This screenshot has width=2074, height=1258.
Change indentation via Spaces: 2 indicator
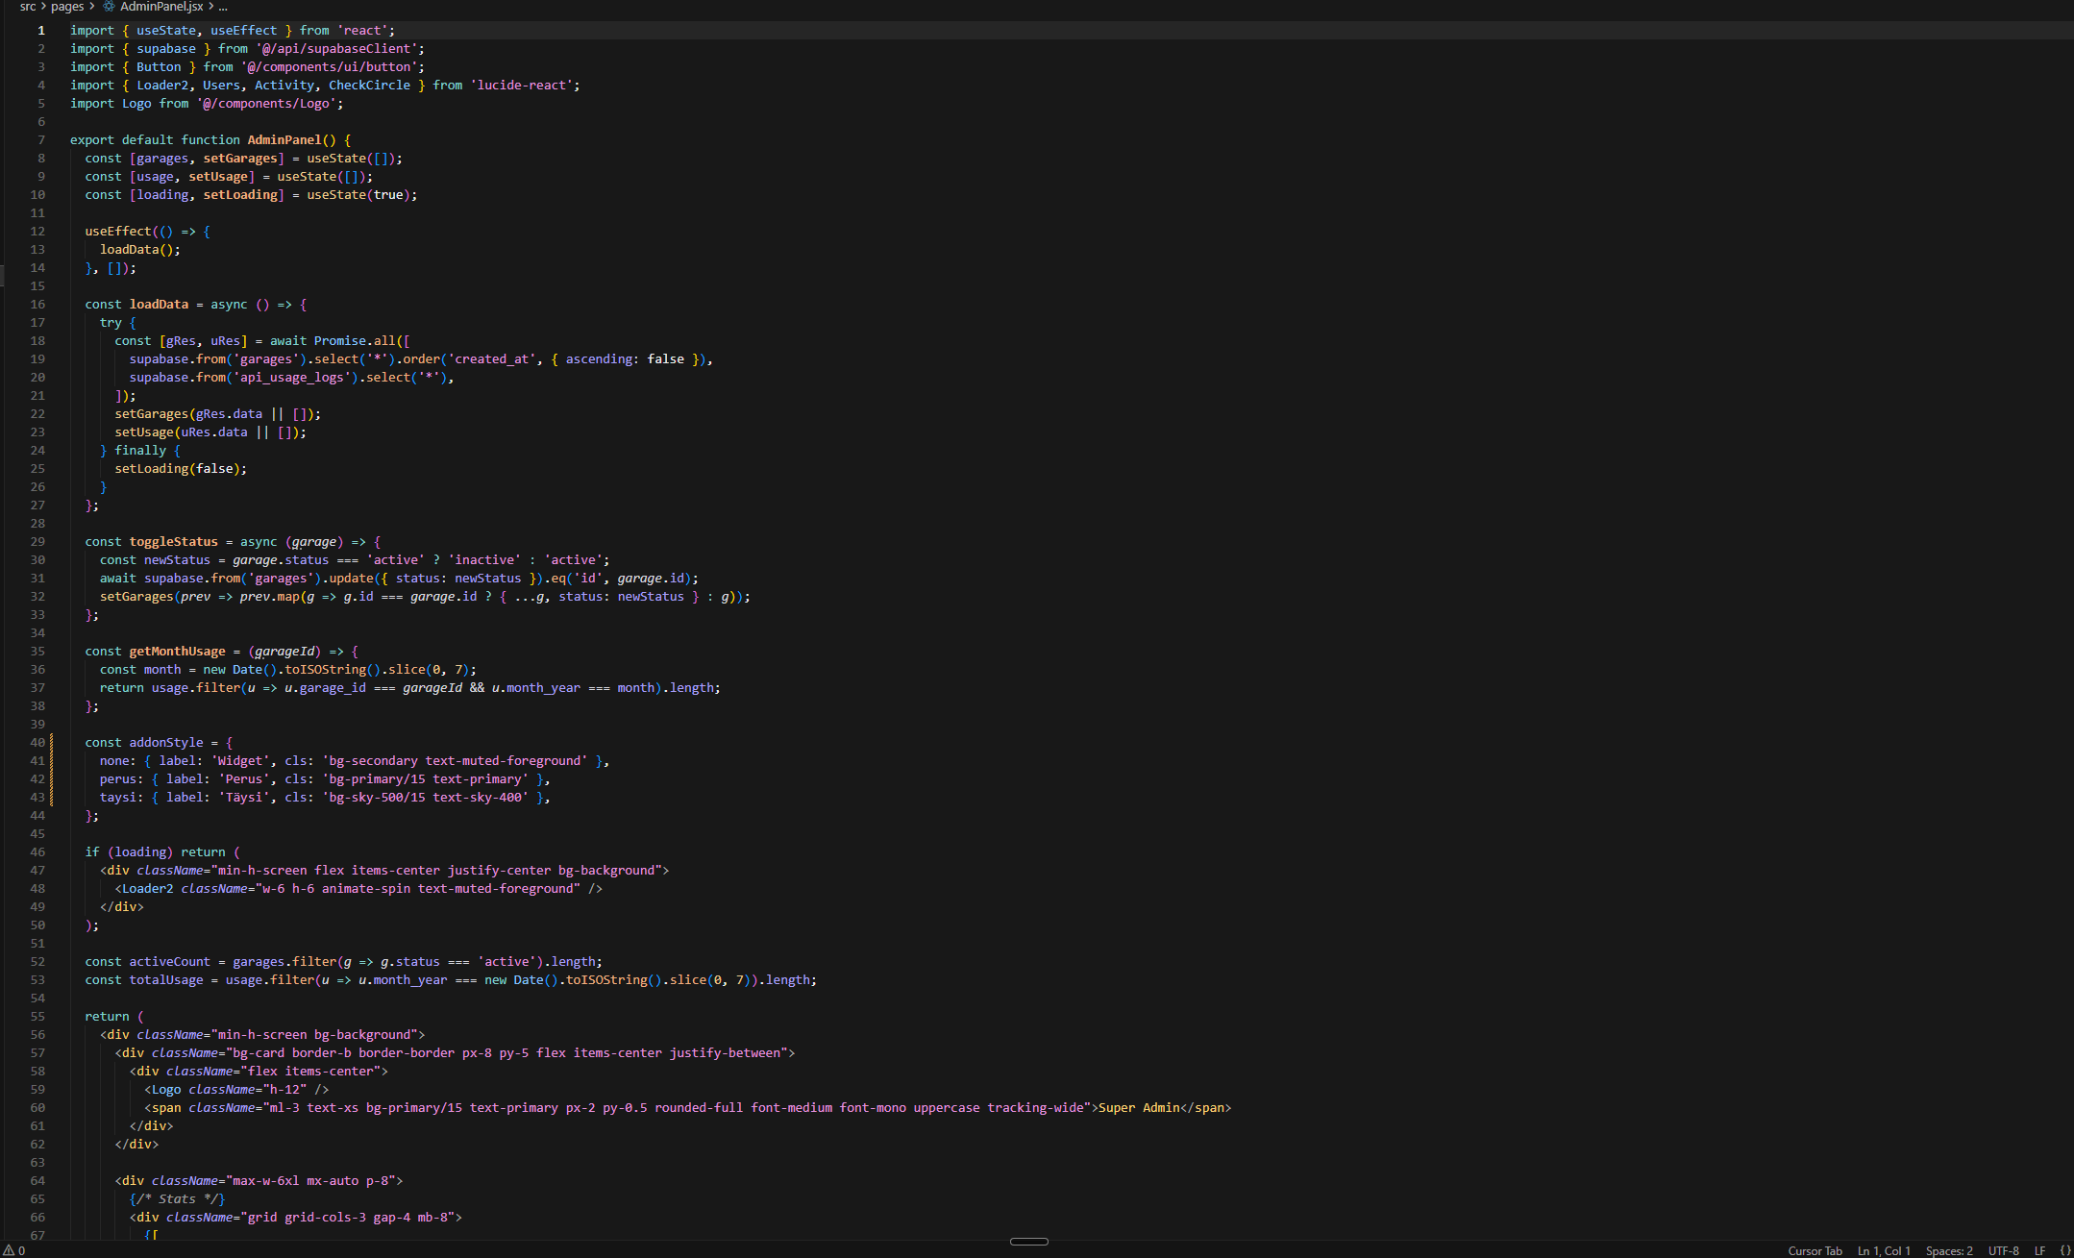(1949, 1250)
